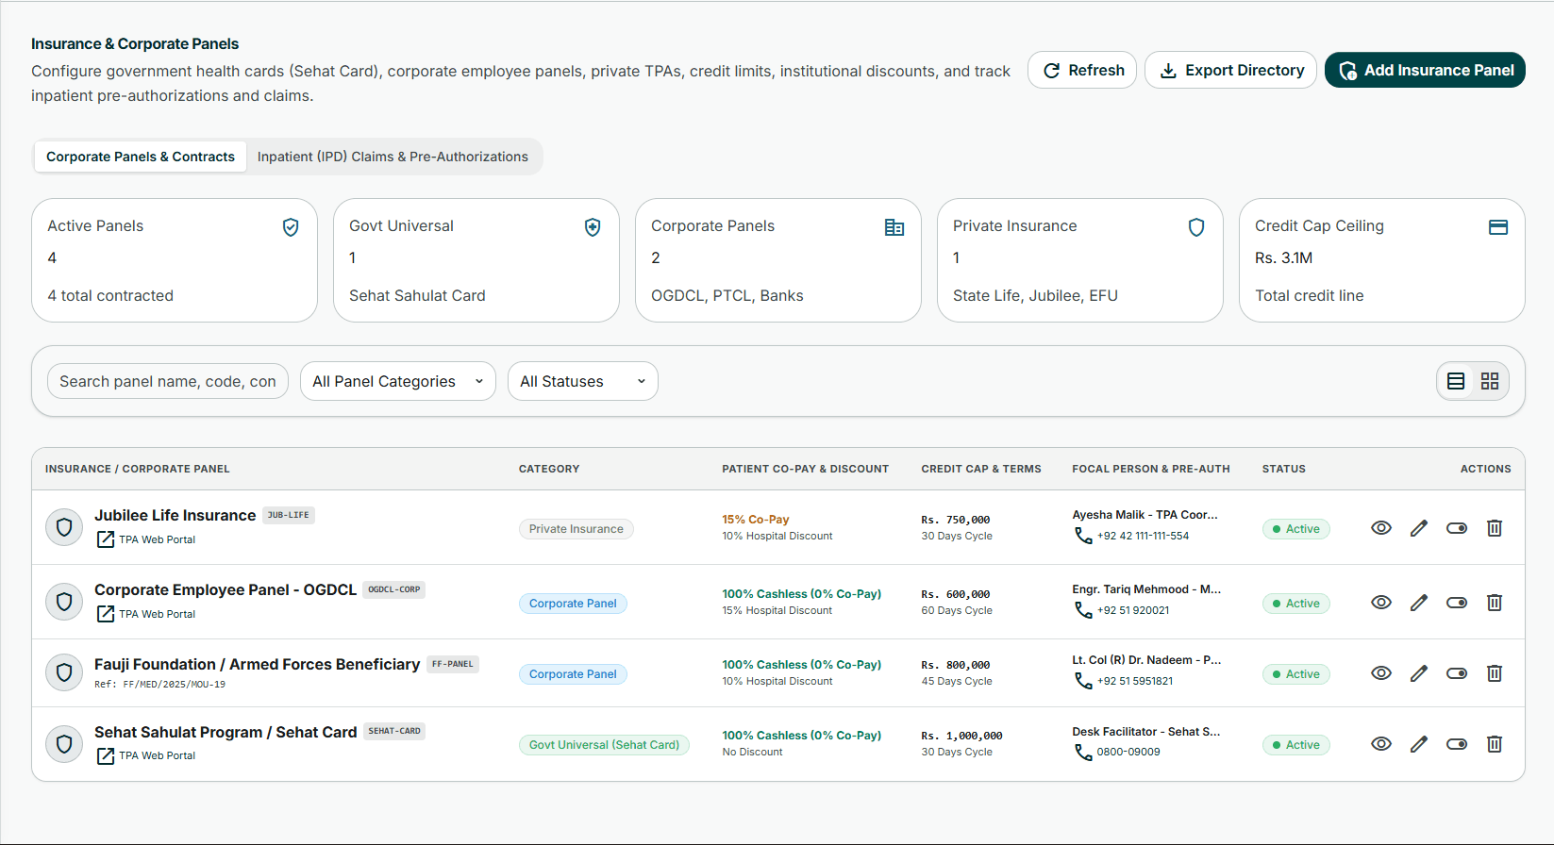Open TPA Web Portal link for Sehat Card

tap(146, 755)
